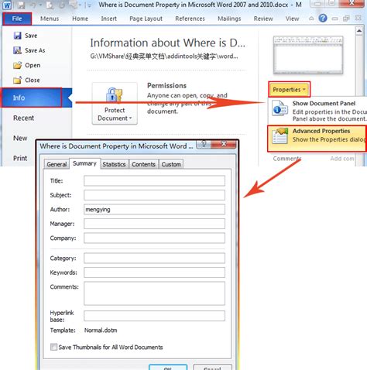Open the Menus tab
The image size is (367, 370).
(x=50, y=19)
